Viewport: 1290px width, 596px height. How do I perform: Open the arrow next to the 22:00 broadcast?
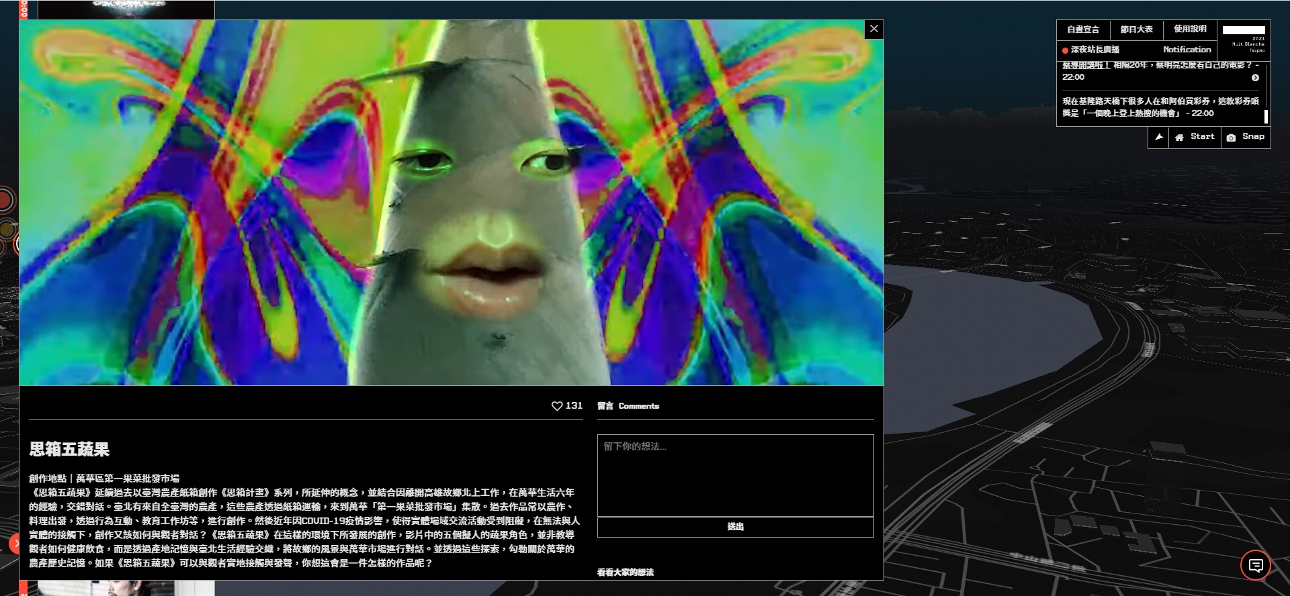point(1255,78)
